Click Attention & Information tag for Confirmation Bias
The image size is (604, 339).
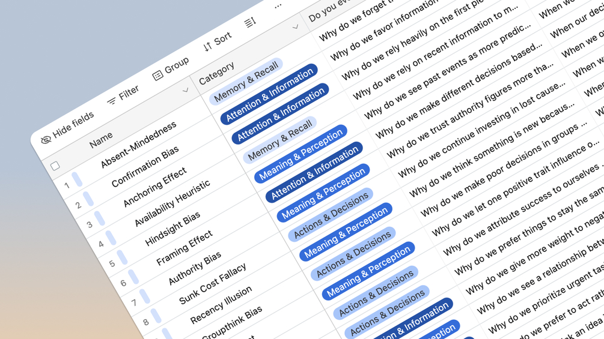click(269, 94)
